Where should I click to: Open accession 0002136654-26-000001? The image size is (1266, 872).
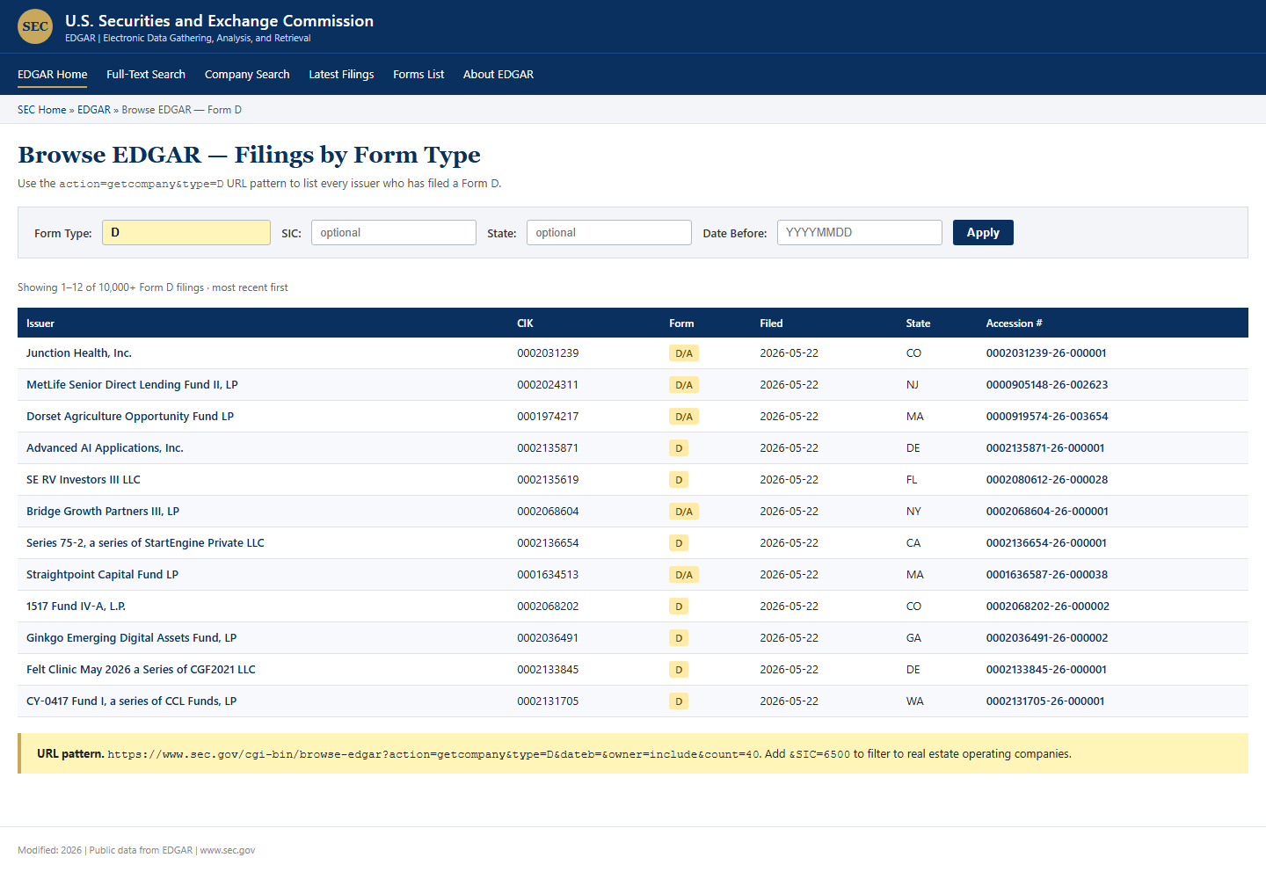1046,543
